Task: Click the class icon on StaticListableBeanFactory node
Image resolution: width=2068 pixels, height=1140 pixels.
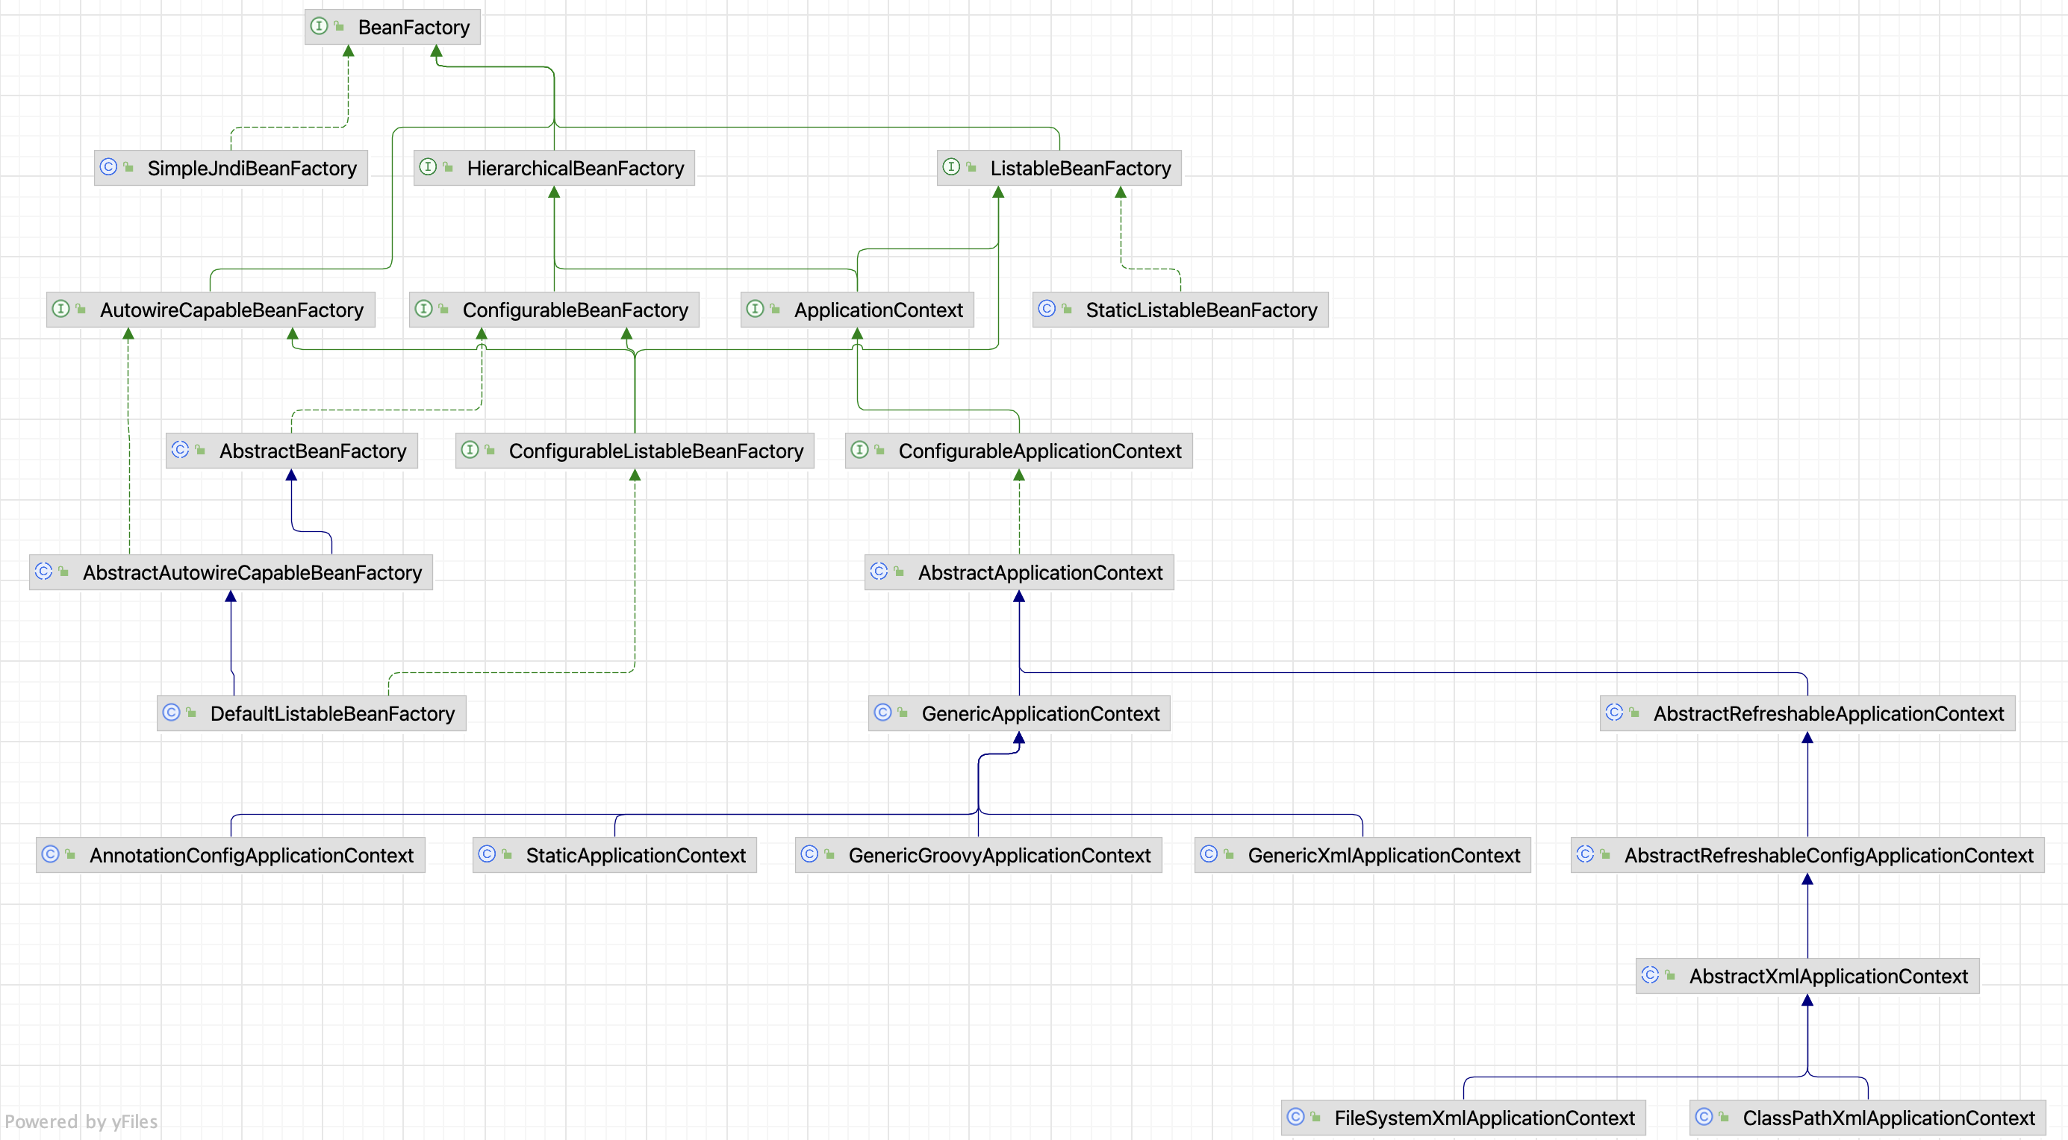Action: (1046, 309)
